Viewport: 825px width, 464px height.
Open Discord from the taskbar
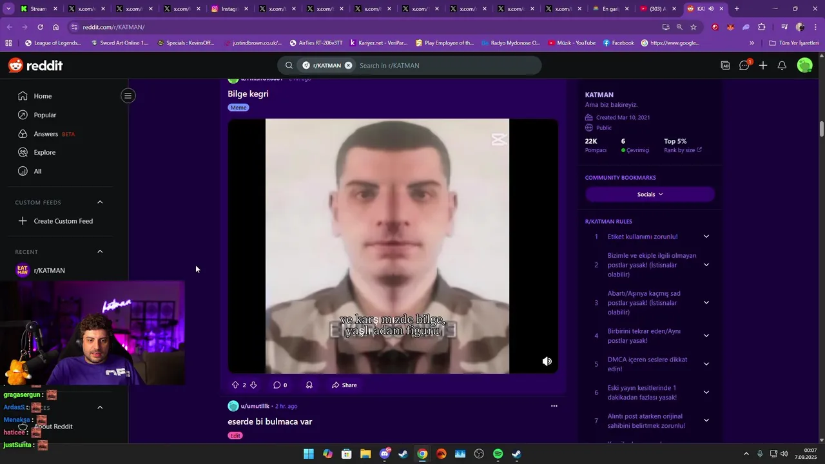385,454
